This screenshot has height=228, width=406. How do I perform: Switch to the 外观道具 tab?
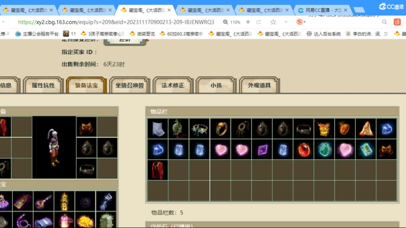click(x=259, y=85)
